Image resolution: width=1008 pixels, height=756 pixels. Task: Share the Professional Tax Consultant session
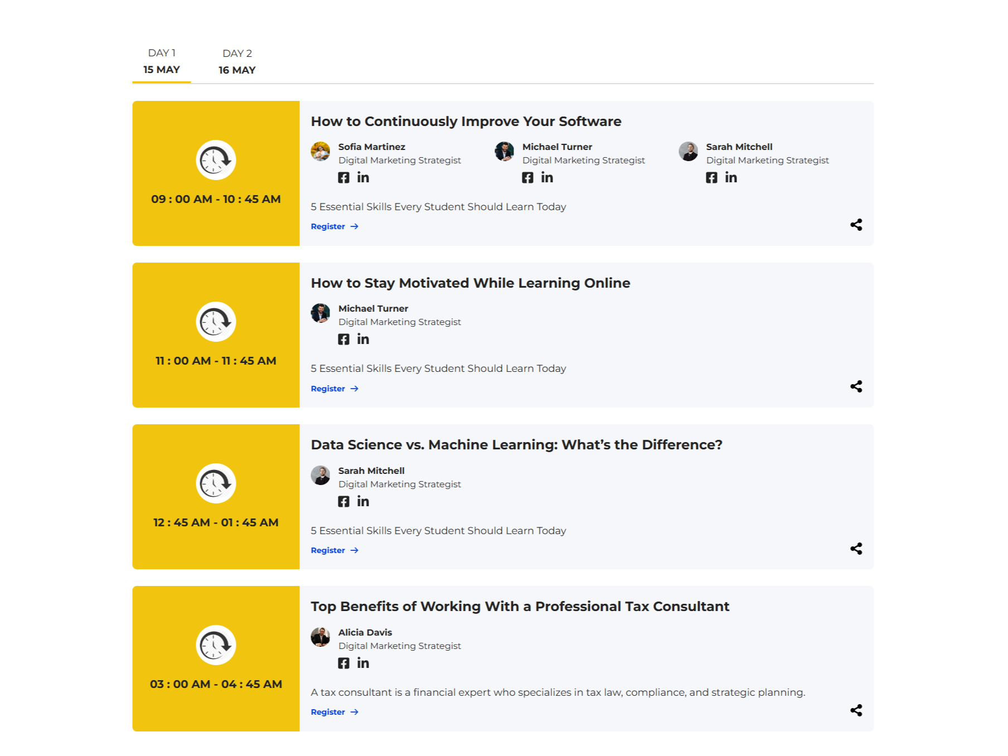point(856,710)
